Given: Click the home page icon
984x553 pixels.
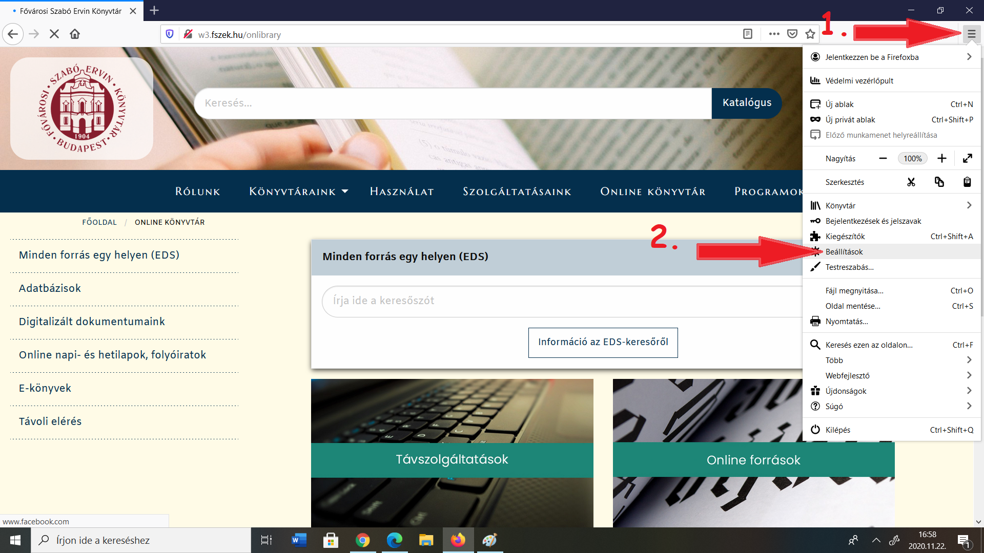Looking at the screenshot, I should coord(75,34).
